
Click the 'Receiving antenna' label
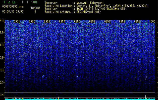(x=58, y=12)
